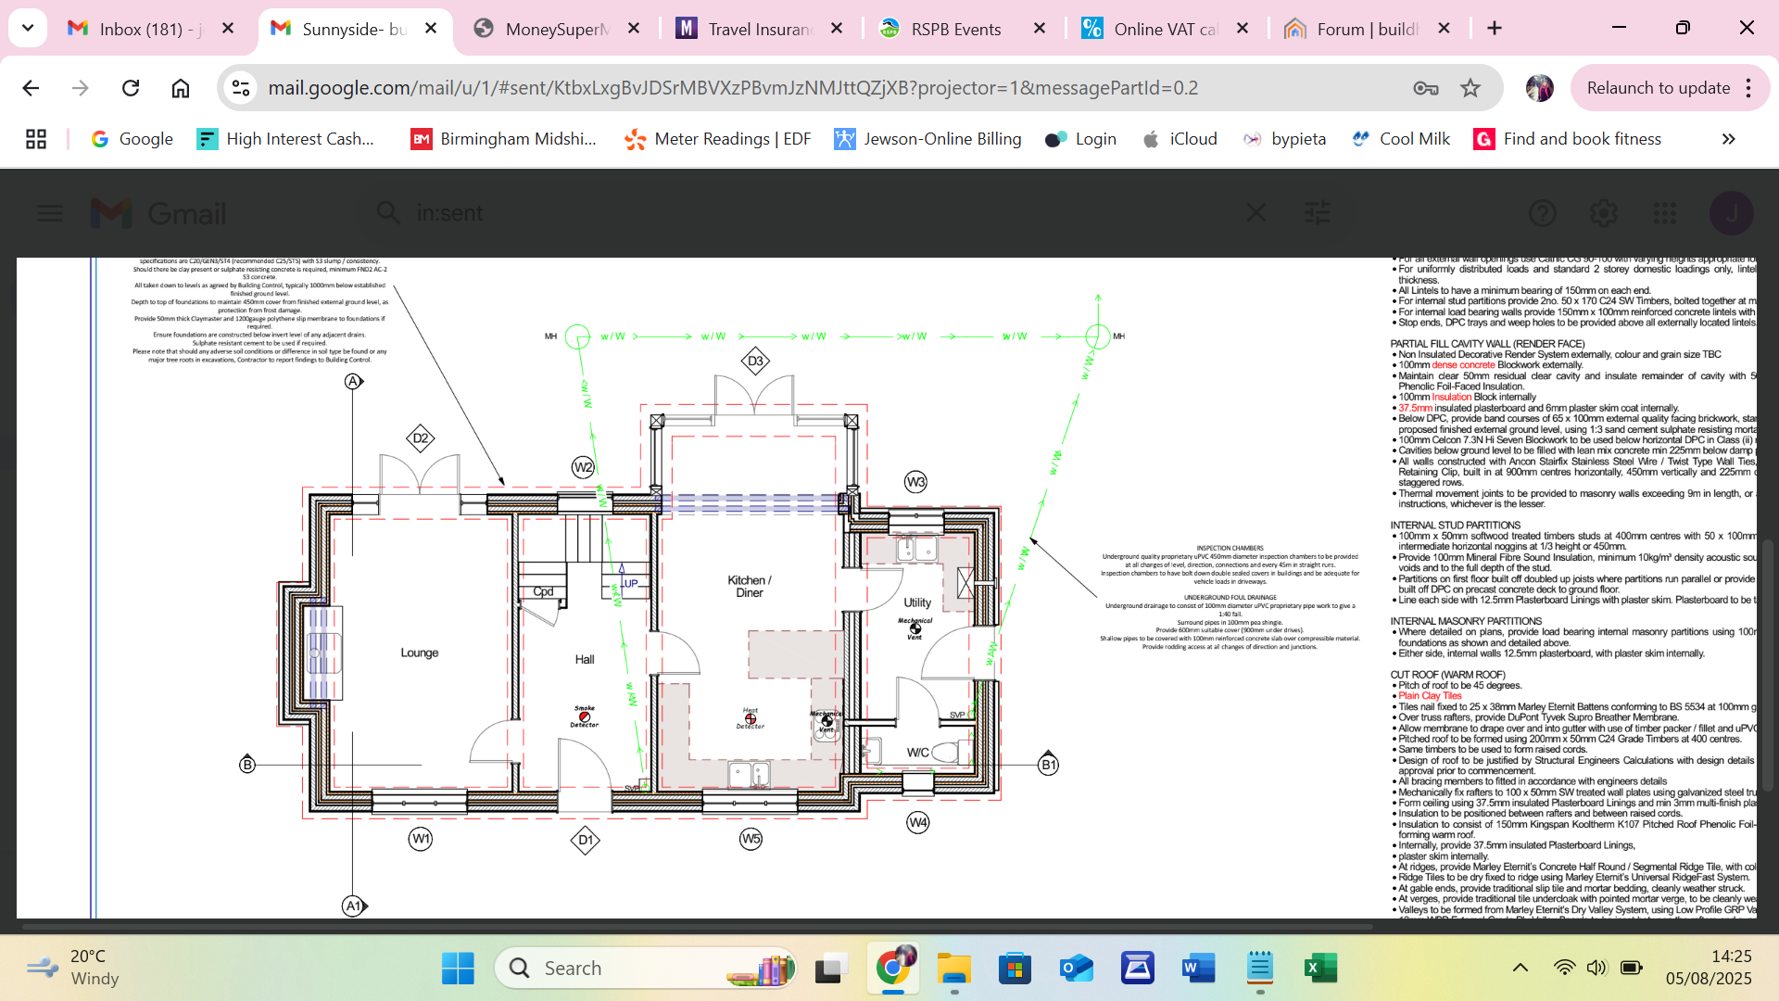Open Windows Start menu
This screenshot has width=1779, height=1001.
click(x=458, y=969)
